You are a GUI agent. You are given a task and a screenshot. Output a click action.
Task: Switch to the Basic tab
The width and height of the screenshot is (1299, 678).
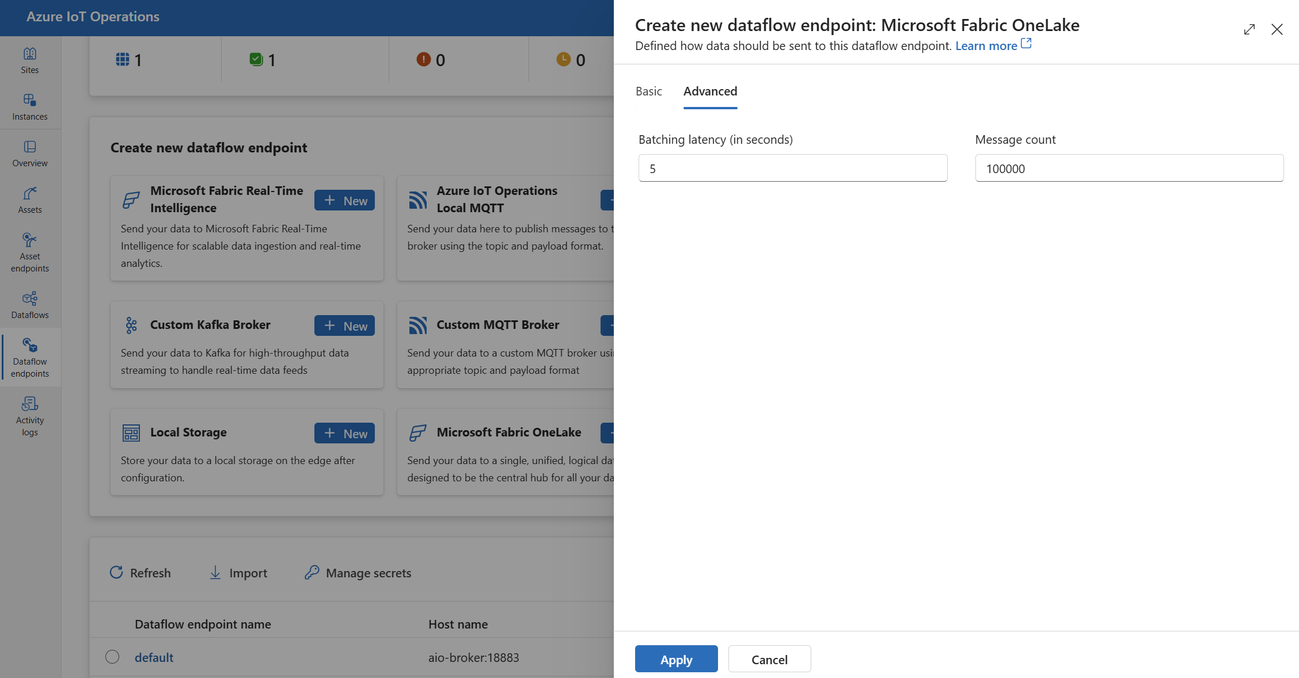649,90
